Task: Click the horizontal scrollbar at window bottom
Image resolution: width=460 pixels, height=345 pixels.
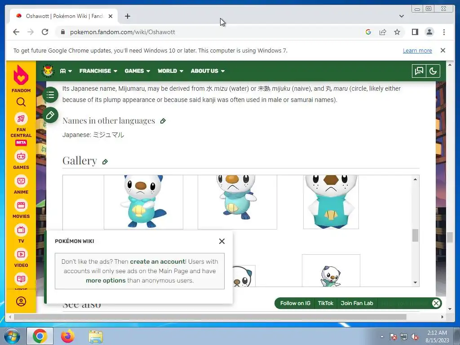Action: coord(210,317)
